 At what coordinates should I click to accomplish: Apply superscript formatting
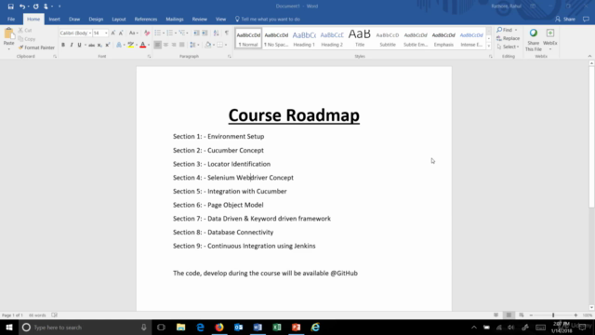(x=108, y=46)
